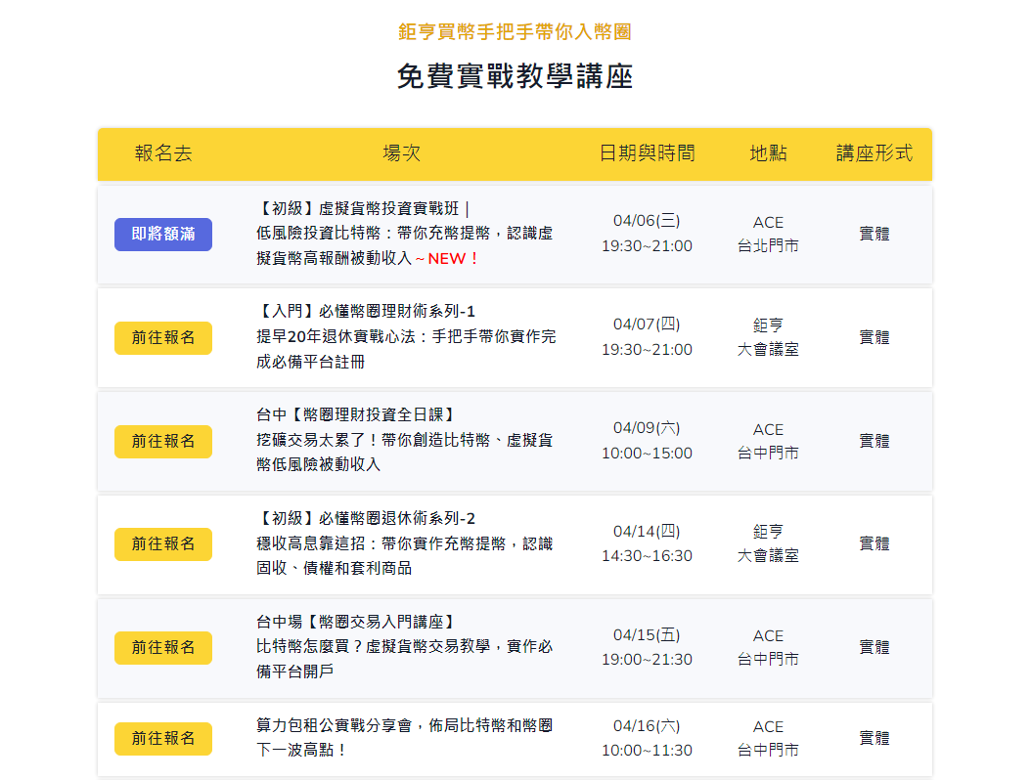This screenshot has width=1031, height=780.
Task: Click the blue 即將額滿 button
Action: coord(163,235)
